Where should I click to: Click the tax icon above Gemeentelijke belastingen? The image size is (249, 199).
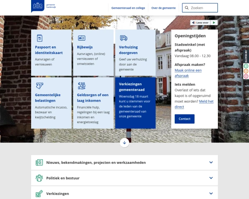point(39,86)
